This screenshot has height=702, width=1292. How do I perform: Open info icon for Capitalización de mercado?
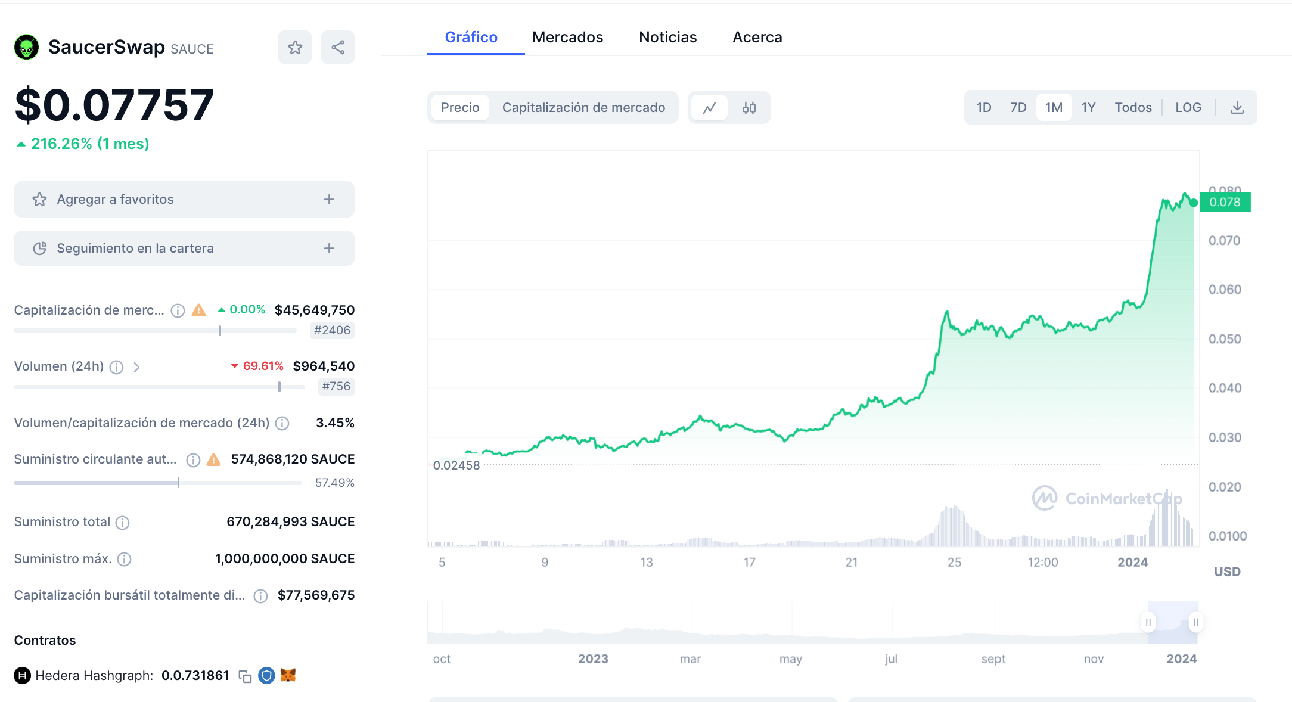(x=178, y=310)
